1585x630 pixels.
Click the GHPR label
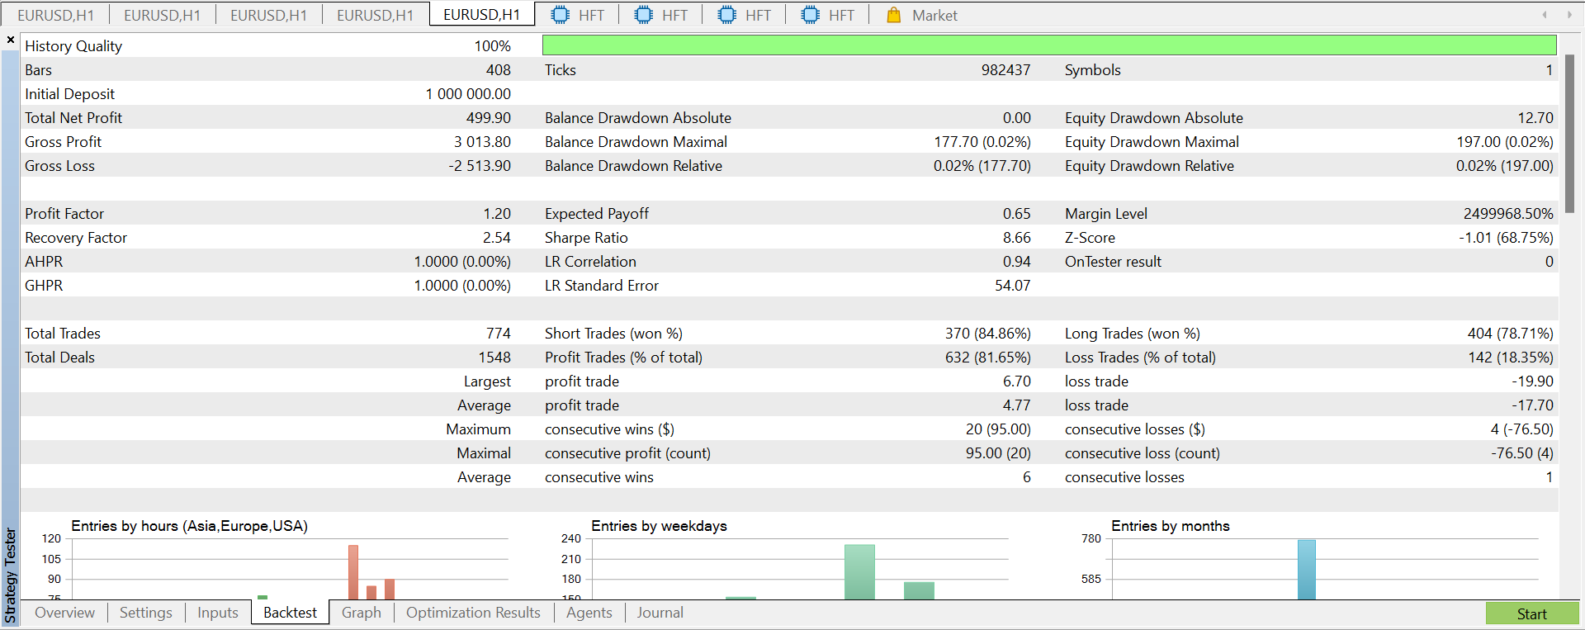44,286
